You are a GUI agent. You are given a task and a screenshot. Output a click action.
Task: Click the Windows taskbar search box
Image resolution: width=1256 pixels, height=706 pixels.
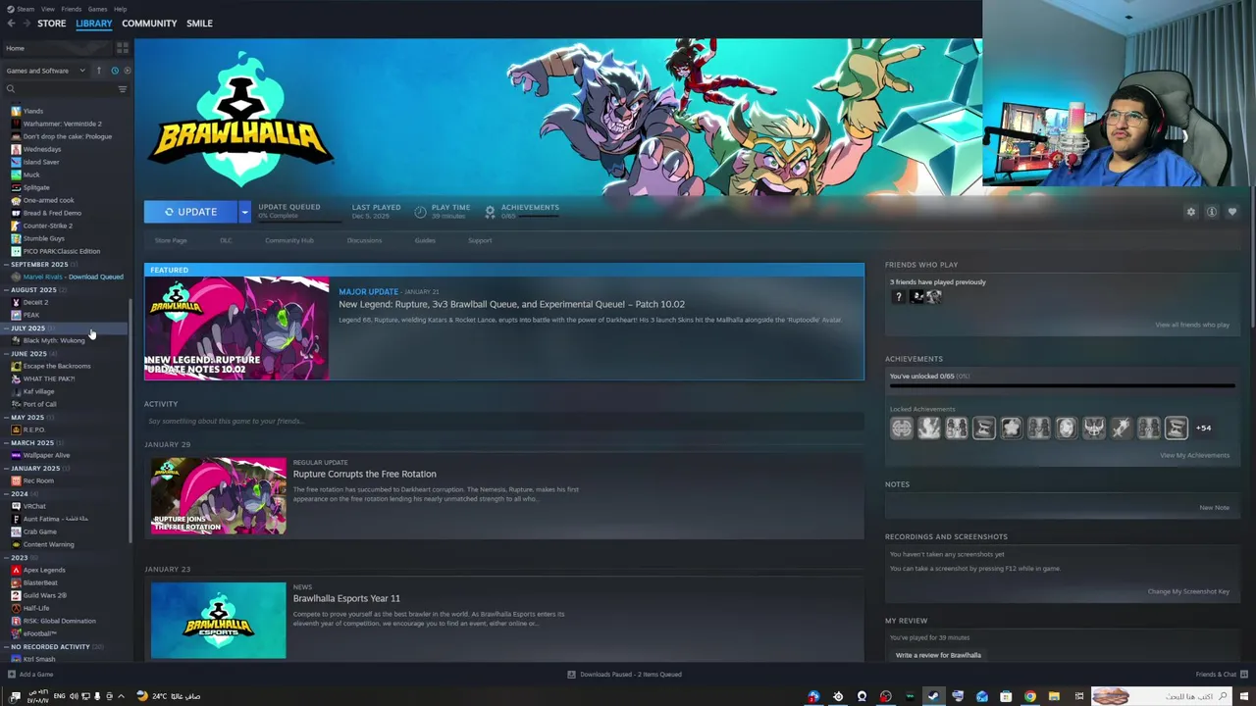coord(1162,696)
